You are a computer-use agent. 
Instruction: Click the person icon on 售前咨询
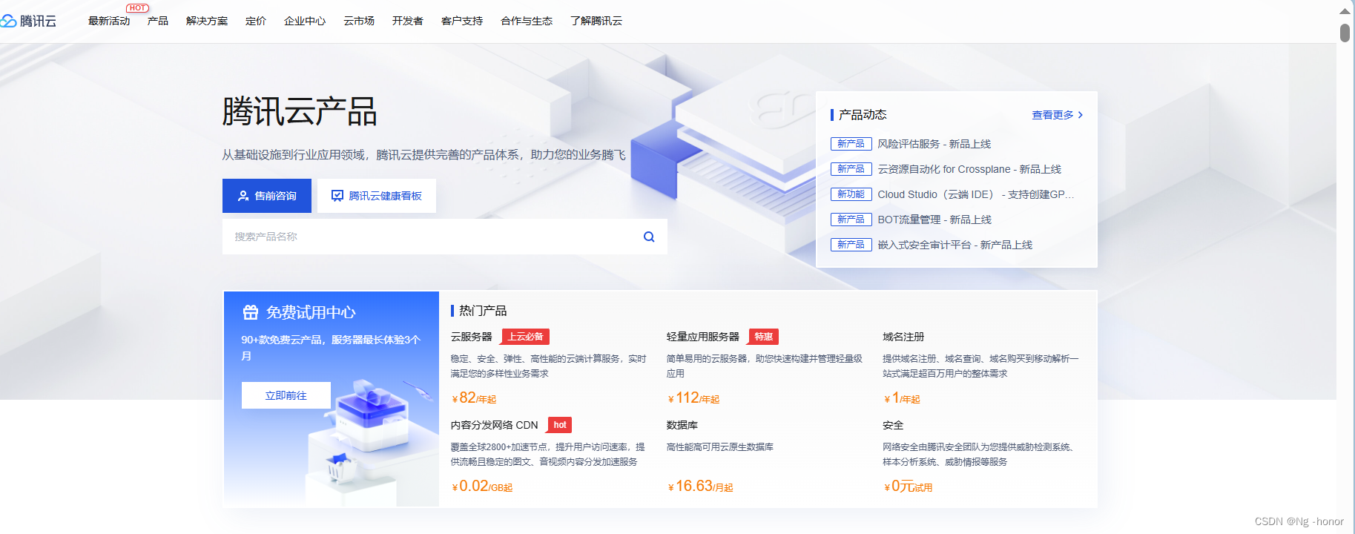[x=243, y=196]
